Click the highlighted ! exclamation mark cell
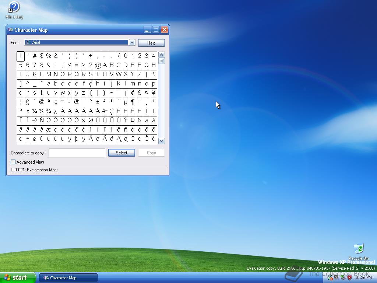 tap(21, 56)
